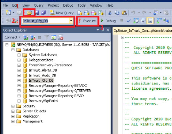The image size is (172, 134).
Task: Select the InTrust_Audit_DB database
Action: [42, 75]
